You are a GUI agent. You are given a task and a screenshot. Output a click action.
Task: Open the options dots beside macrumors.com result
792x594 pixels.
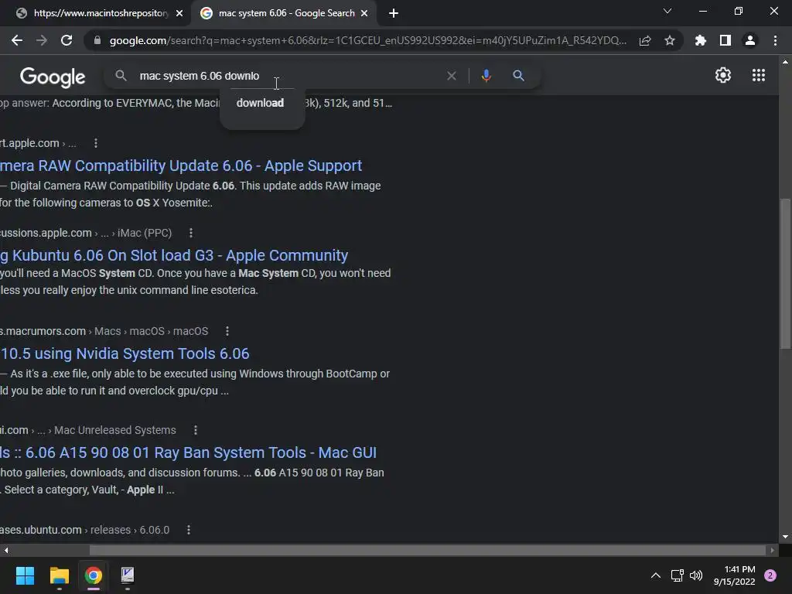[227, 331]
